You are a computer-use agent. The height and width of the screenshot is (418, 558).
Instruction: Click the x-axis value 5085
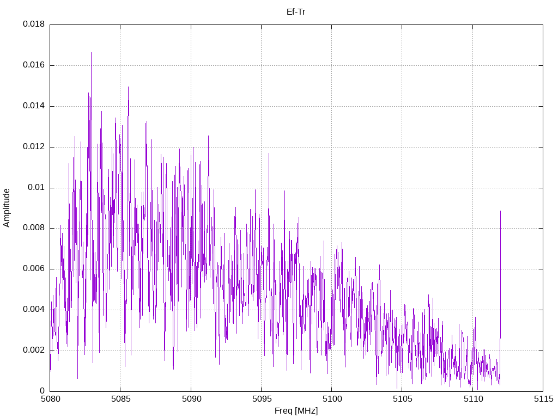(x=120, y=399)
